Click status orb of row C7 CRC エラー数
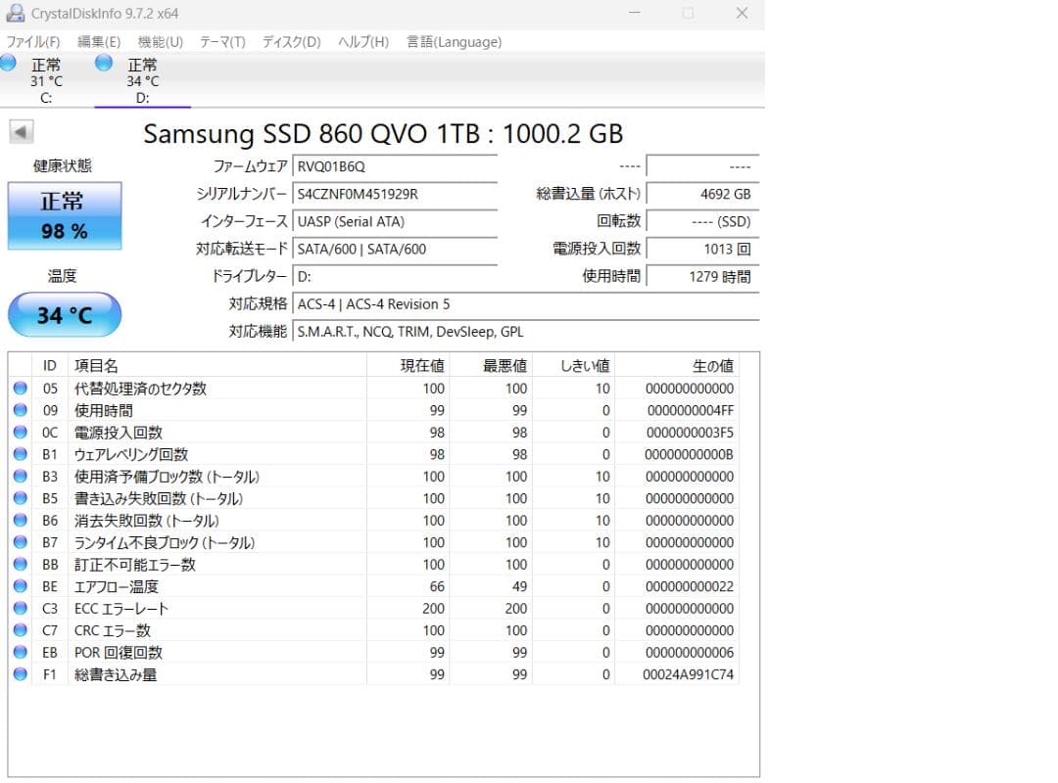Viewport: 1058px width, 783px height. click(x=21, y=630)
